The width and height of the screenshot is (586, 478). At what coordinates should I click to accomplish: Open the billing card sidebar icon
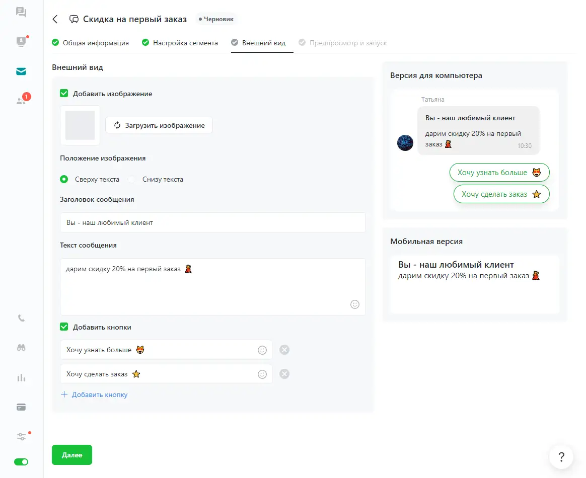click(21, 407)
